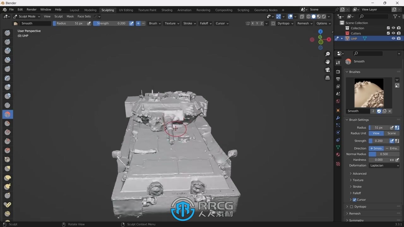Select the Flatten brush tool
404x227 pixels.
(8, 123)
